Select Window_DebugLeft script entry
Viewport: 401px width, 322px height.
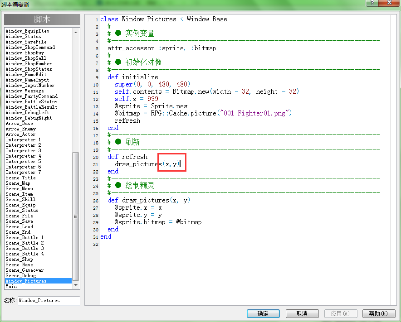[27, 112]
